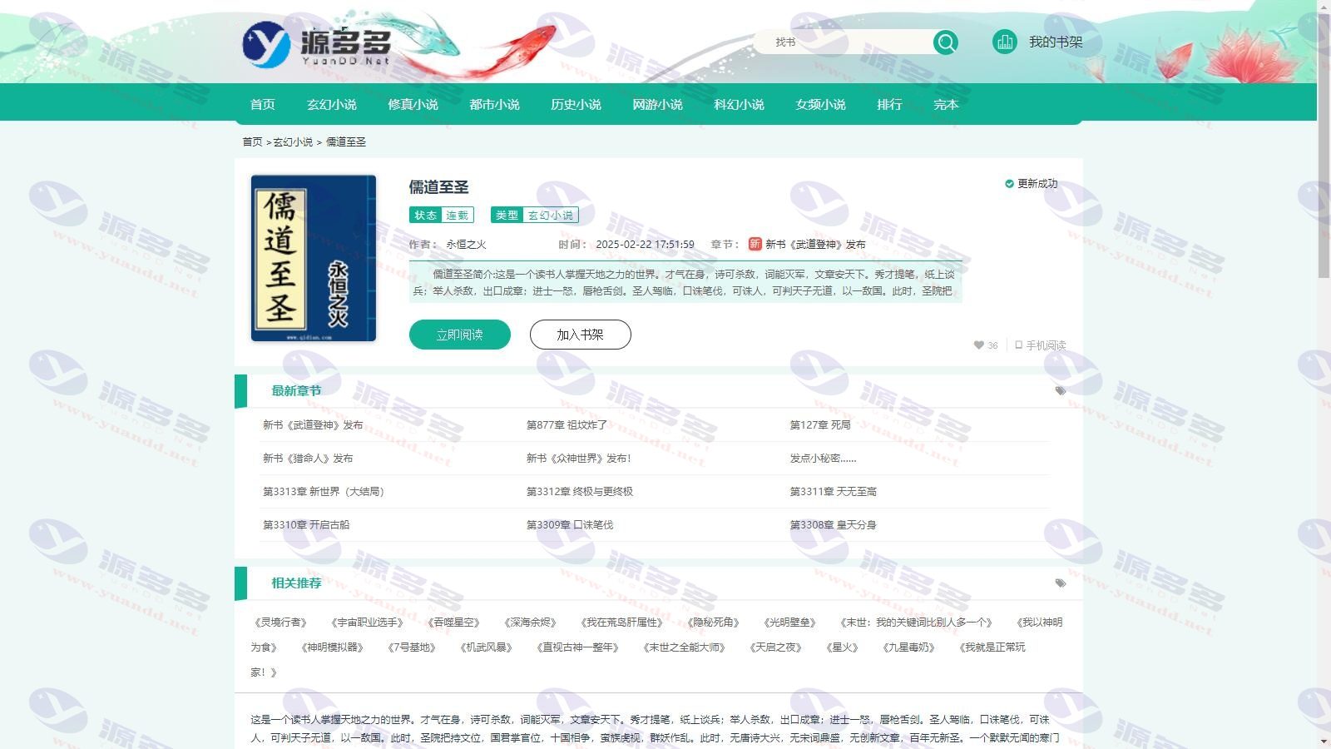The width and height of the screenshot is (1331, 749).
Task: Click 首页 in the breadcrumb
Action: tap(252, 142)
